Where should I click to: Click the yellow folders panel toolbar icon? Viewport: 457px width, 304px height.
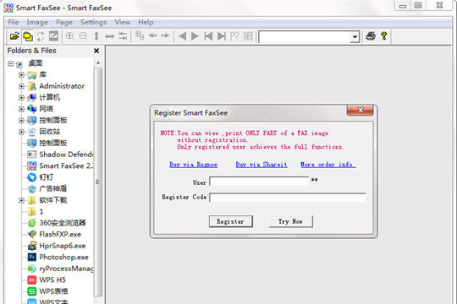28,36
